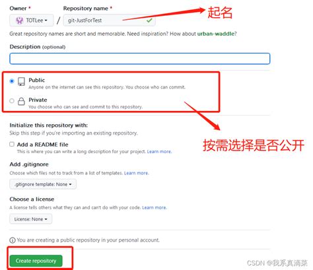313x270 pixels.
Task: Click the Add a README file label
Action: coord(43,145)
